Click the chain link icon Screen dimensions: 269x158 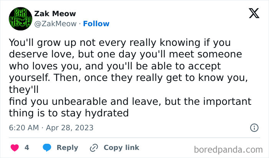click(x=94, y=148)
